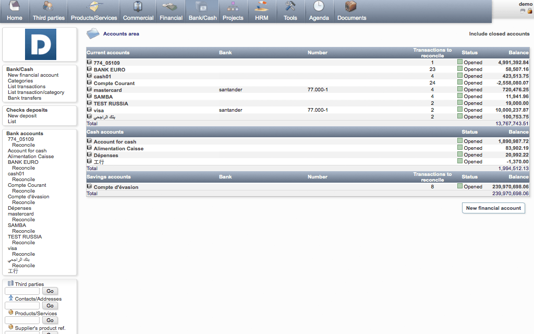Viewport: 534px width, 334px height.
Task: Open the Home module icon
Action: [15, 7]
